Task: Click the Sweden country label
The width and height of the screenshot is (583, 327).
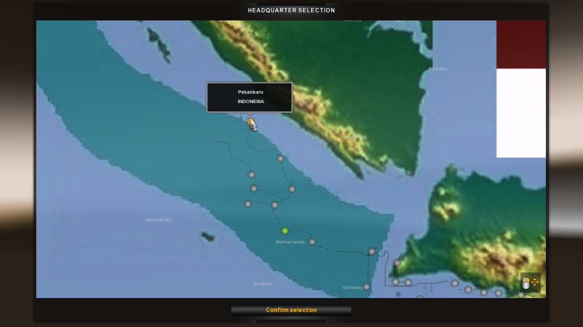Action: pyautogui.click(x=437, y=68)
